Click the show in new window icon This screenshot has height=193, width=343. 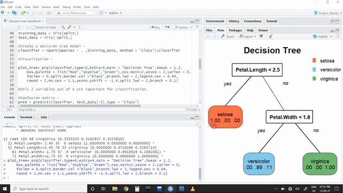pos(19,27)
